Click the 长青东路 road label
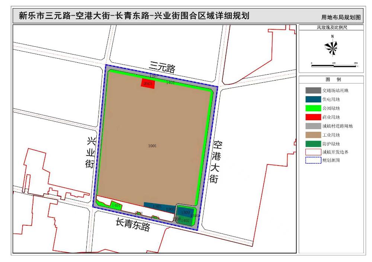This screenshot has width=372, height=262. (x=133, y=225)
